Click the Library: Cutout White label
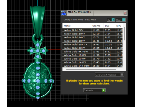The height and width of the screenshot is (107, 142). (80, 20)
